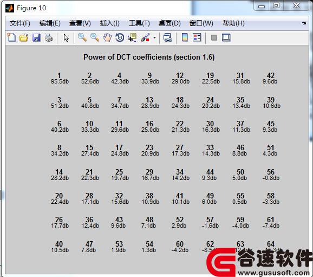Insert Legend using the legend icon
The height and width of the screenshot is (277, 313).
pos(197,37)
